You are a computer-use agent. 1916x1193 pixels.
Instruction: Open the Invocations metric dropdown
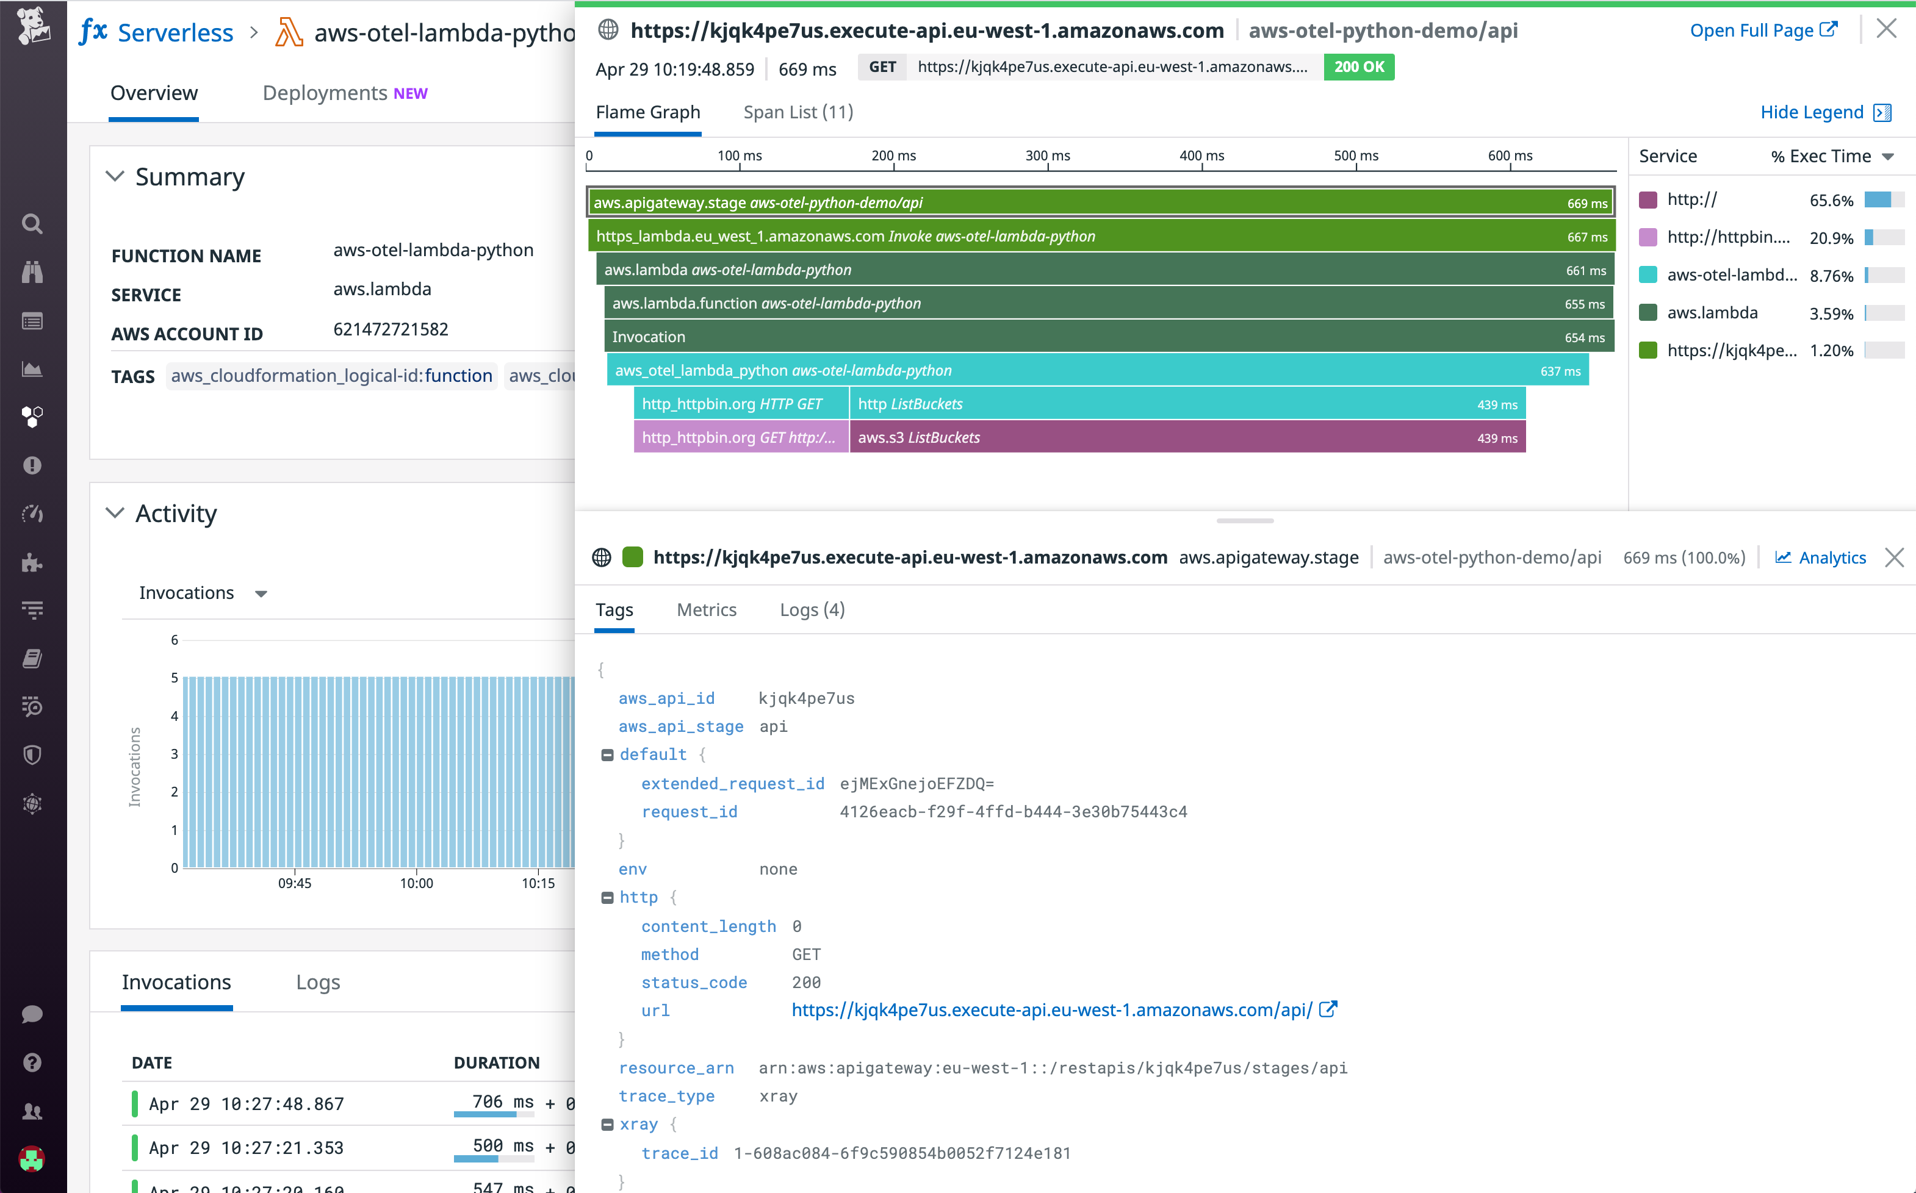(204, 593)
